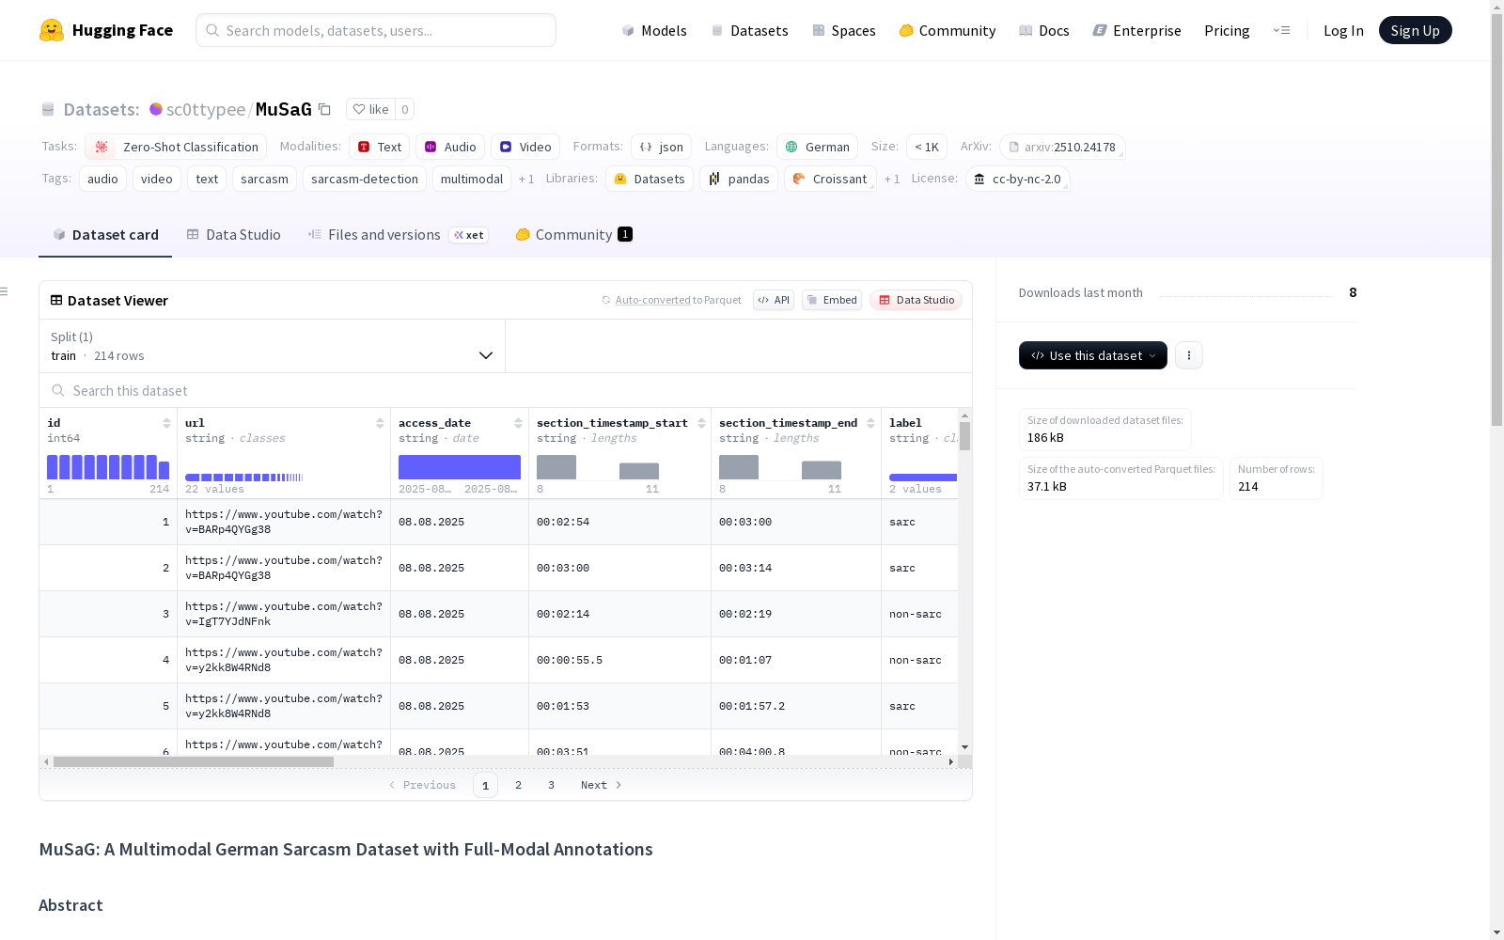Go to the Pricing page
This screenshot has width=1504, height=940.
1227,30
